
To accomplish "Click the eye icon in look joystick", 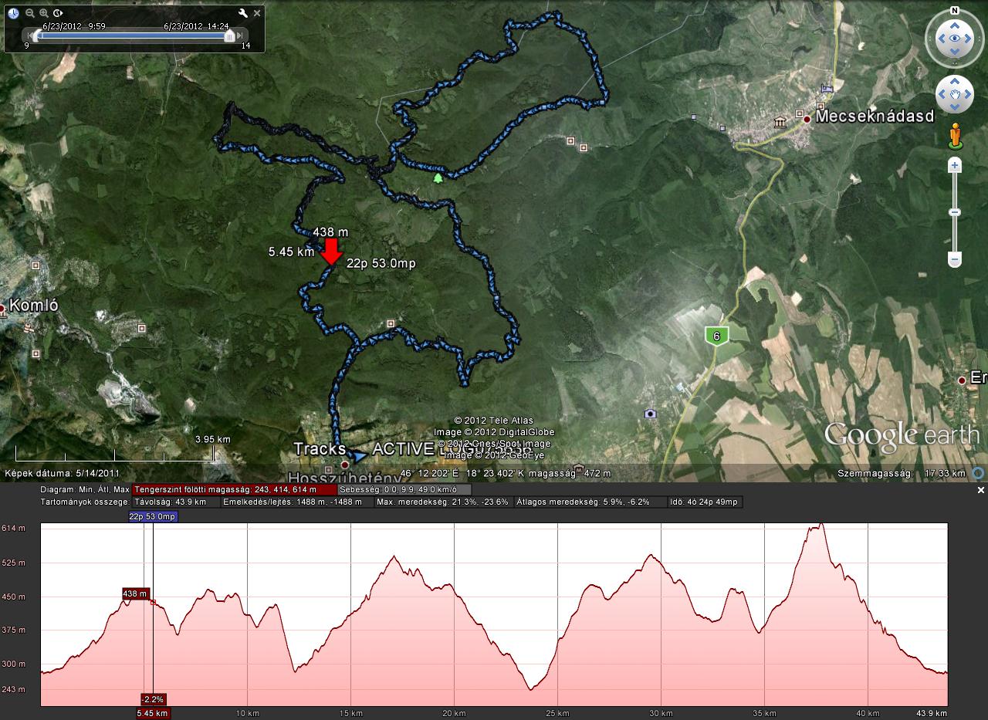I will coord(955,39).
